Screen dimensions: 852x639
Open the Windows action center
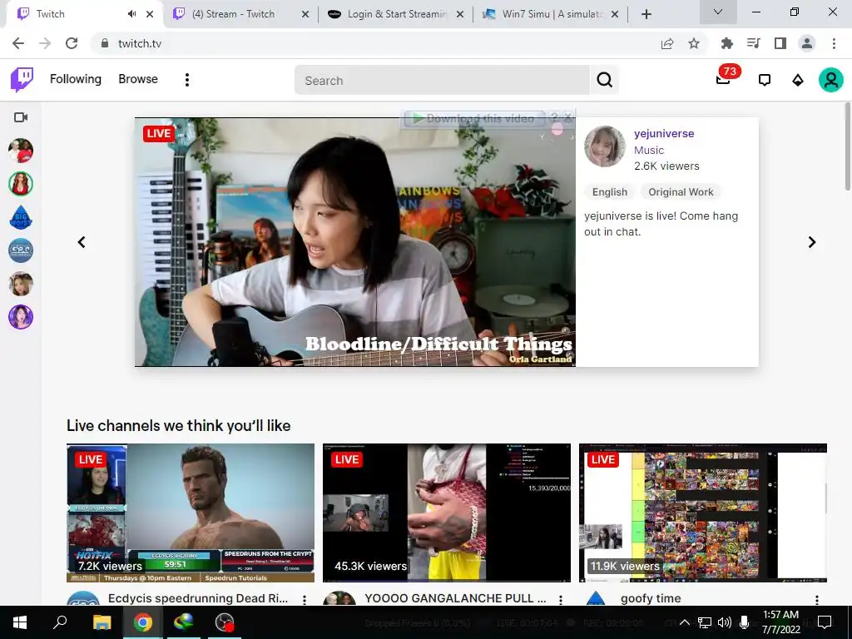click(x=825, y=622)
